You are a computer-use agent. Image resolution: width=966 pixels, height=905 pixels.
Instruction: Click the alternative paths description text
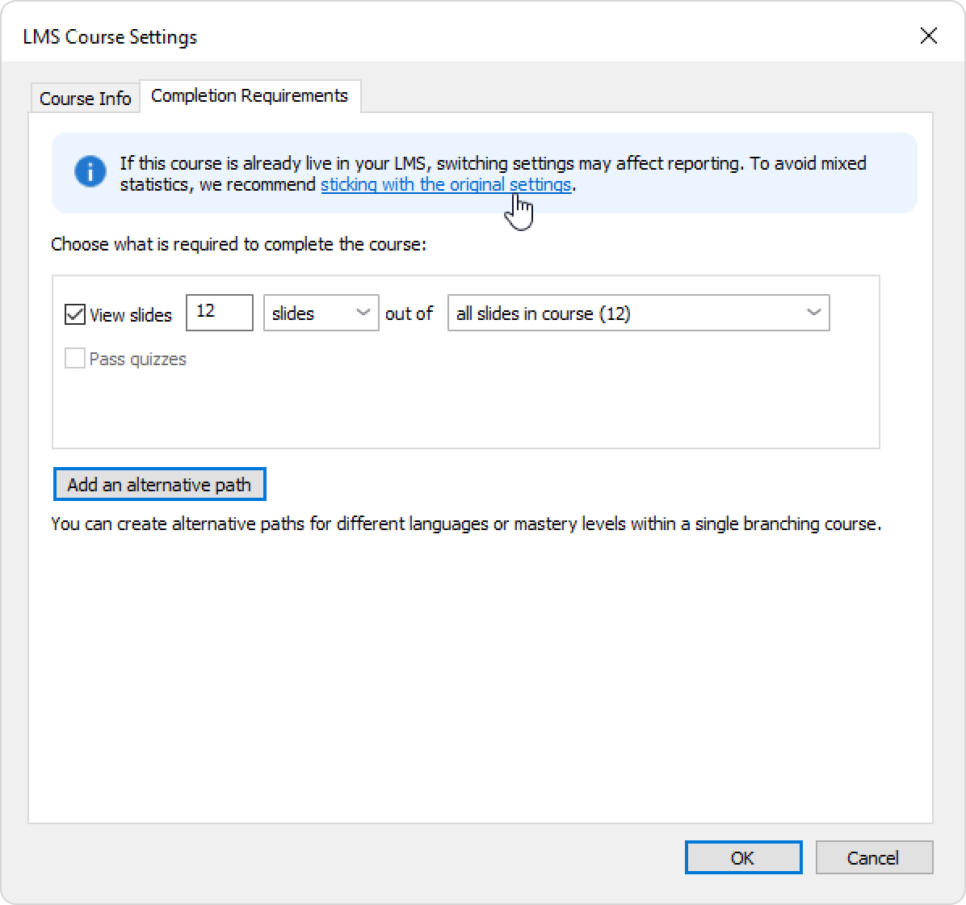click(466, 524)
